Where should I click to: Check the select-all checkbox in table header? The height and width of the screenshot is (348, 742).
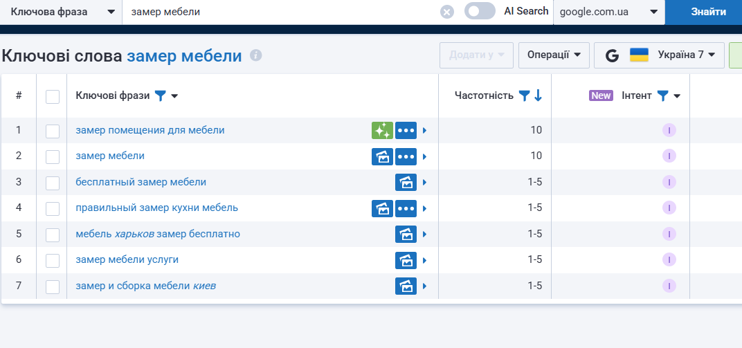[53, 96]
